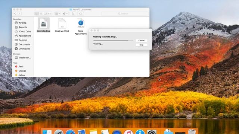Open the gear Action menu
This screenshot has height=134, width=239.
[65, 13]
